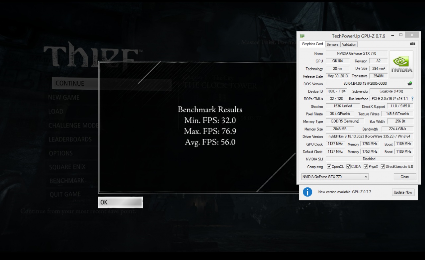The height and width of the screenshot is (260, 425).
Task: Select LEADERBOARDS in the Thief menu
Action: (70, 139)
